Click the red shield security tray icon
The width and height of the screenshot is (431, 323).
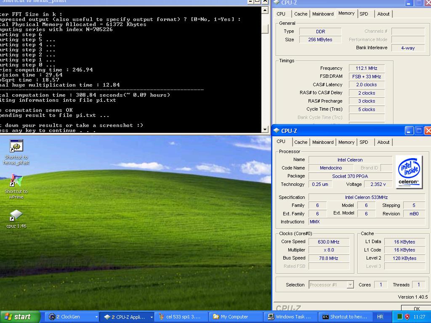pos(407,317)
